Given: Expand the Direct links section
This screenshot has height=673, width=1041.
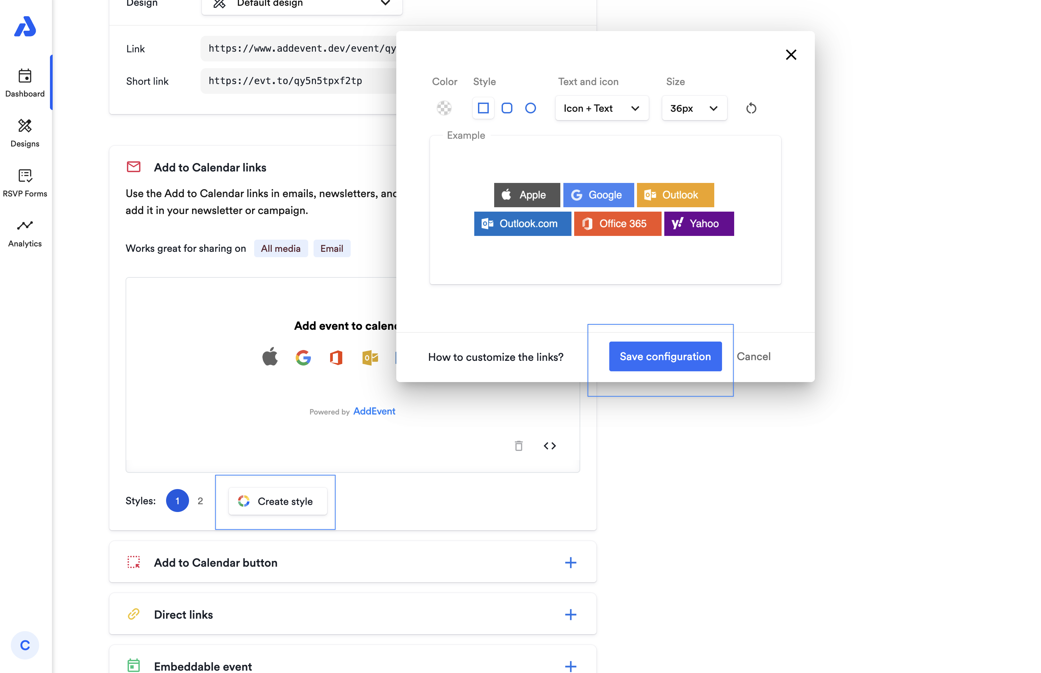Looking at the screenshot, I should (570, 614).
